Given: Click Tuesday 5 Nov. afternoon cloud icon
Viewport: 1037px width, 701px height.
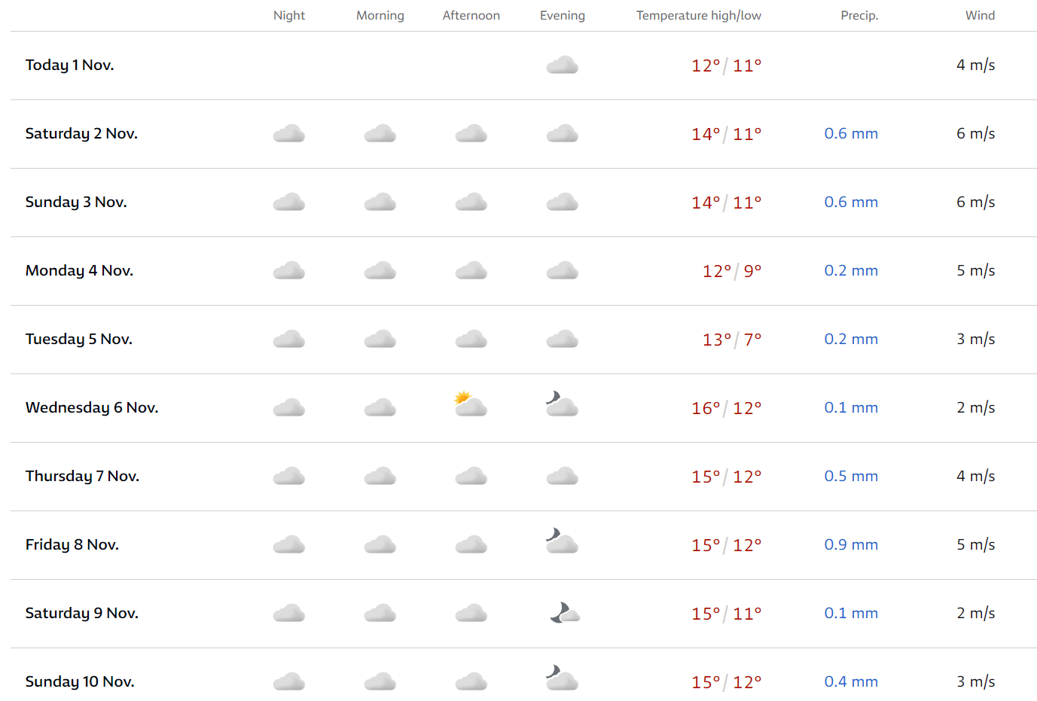Looking at the screenshot, I should tap(471, 340).
